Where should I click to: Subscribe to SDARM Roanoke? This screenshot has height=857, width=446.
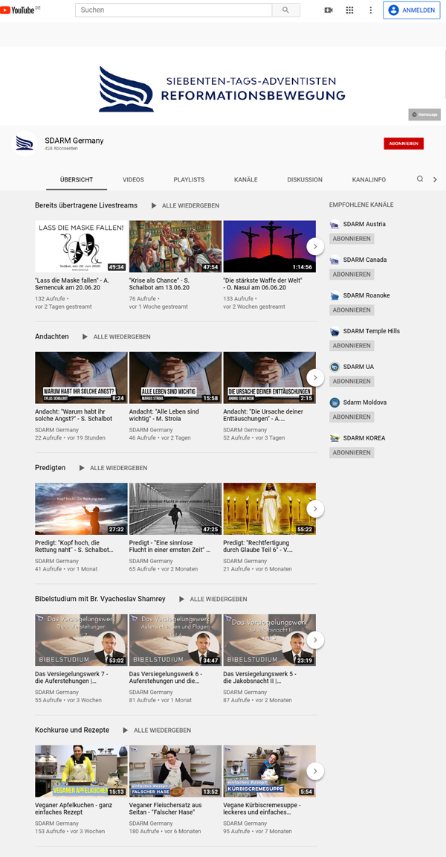(352, 310)
